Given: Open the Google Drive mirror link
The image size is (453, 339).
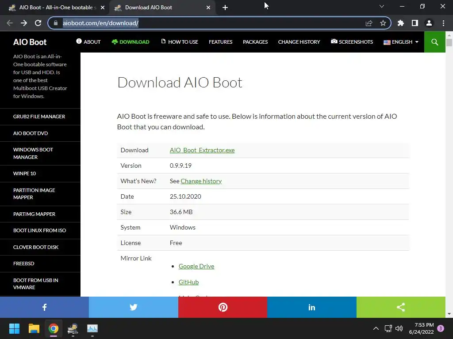Looking at the screenshot, I should click(x=196, y=266).
